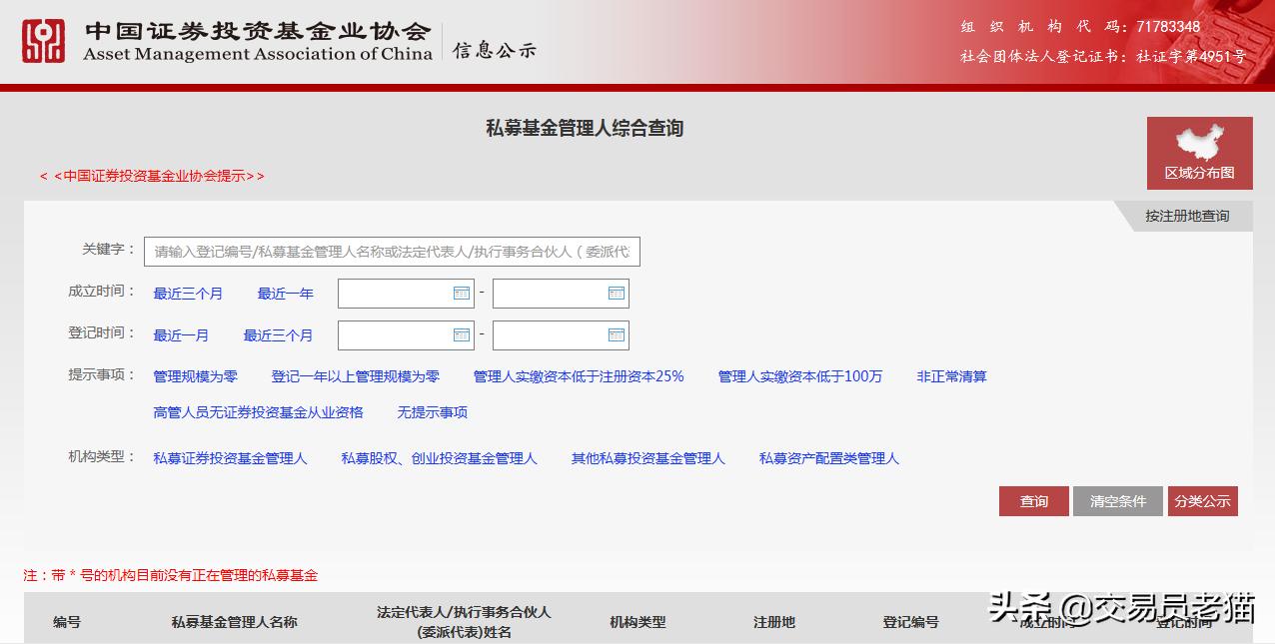Open the 登记时间 start date calendar picker
This screenshot has width=1275, height=644.
[462, 334]
